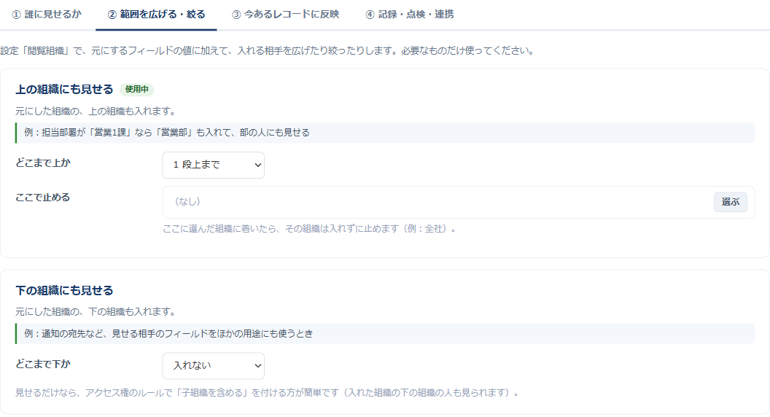
Task: Open the どこまで上か dropdown
Action: coord(213,165)
